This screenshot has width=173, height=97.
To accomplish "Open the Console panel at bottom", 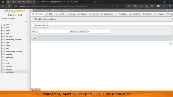I will [36, 90].
